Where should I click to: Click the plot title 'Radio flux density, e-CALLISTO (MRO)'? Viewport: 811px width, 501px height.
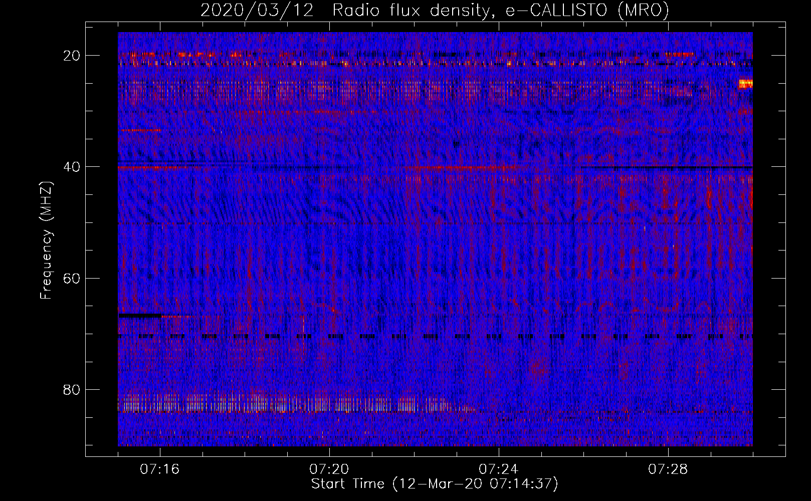pyautogui.click(x=500, y=10)
